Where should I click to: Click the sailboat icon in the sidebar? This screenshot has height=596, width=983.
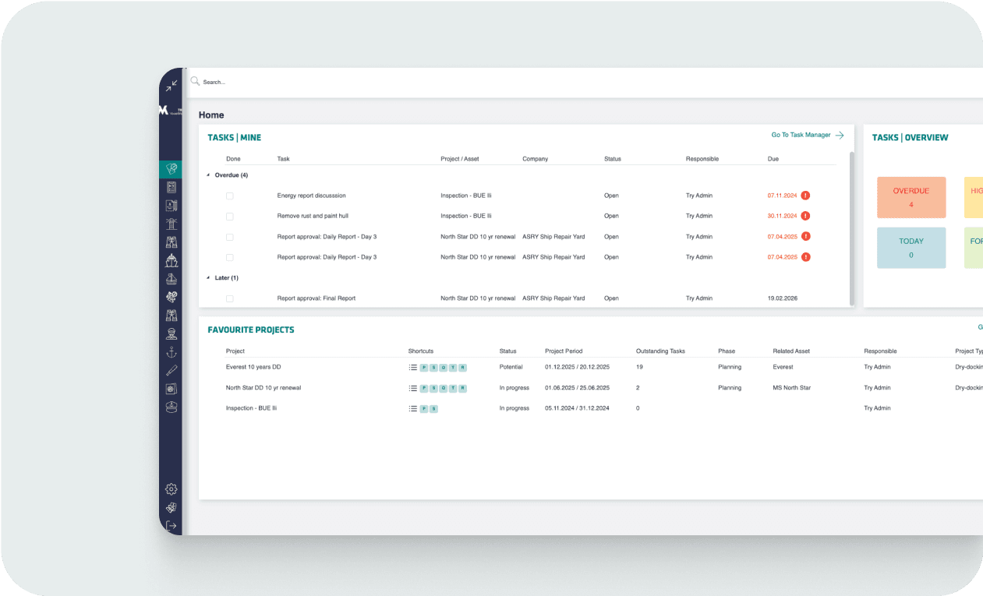pos(171,278)
